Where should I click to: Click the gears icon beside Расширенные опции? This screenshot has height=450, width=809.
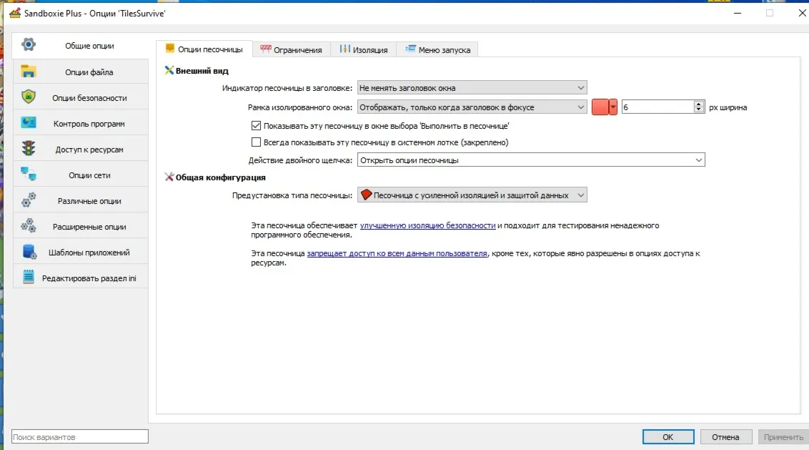(29, 226)
